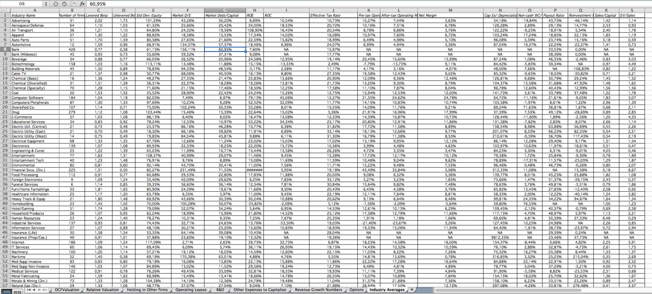
Task: Select the 'Maritime' cell
Action: (34, 257)
